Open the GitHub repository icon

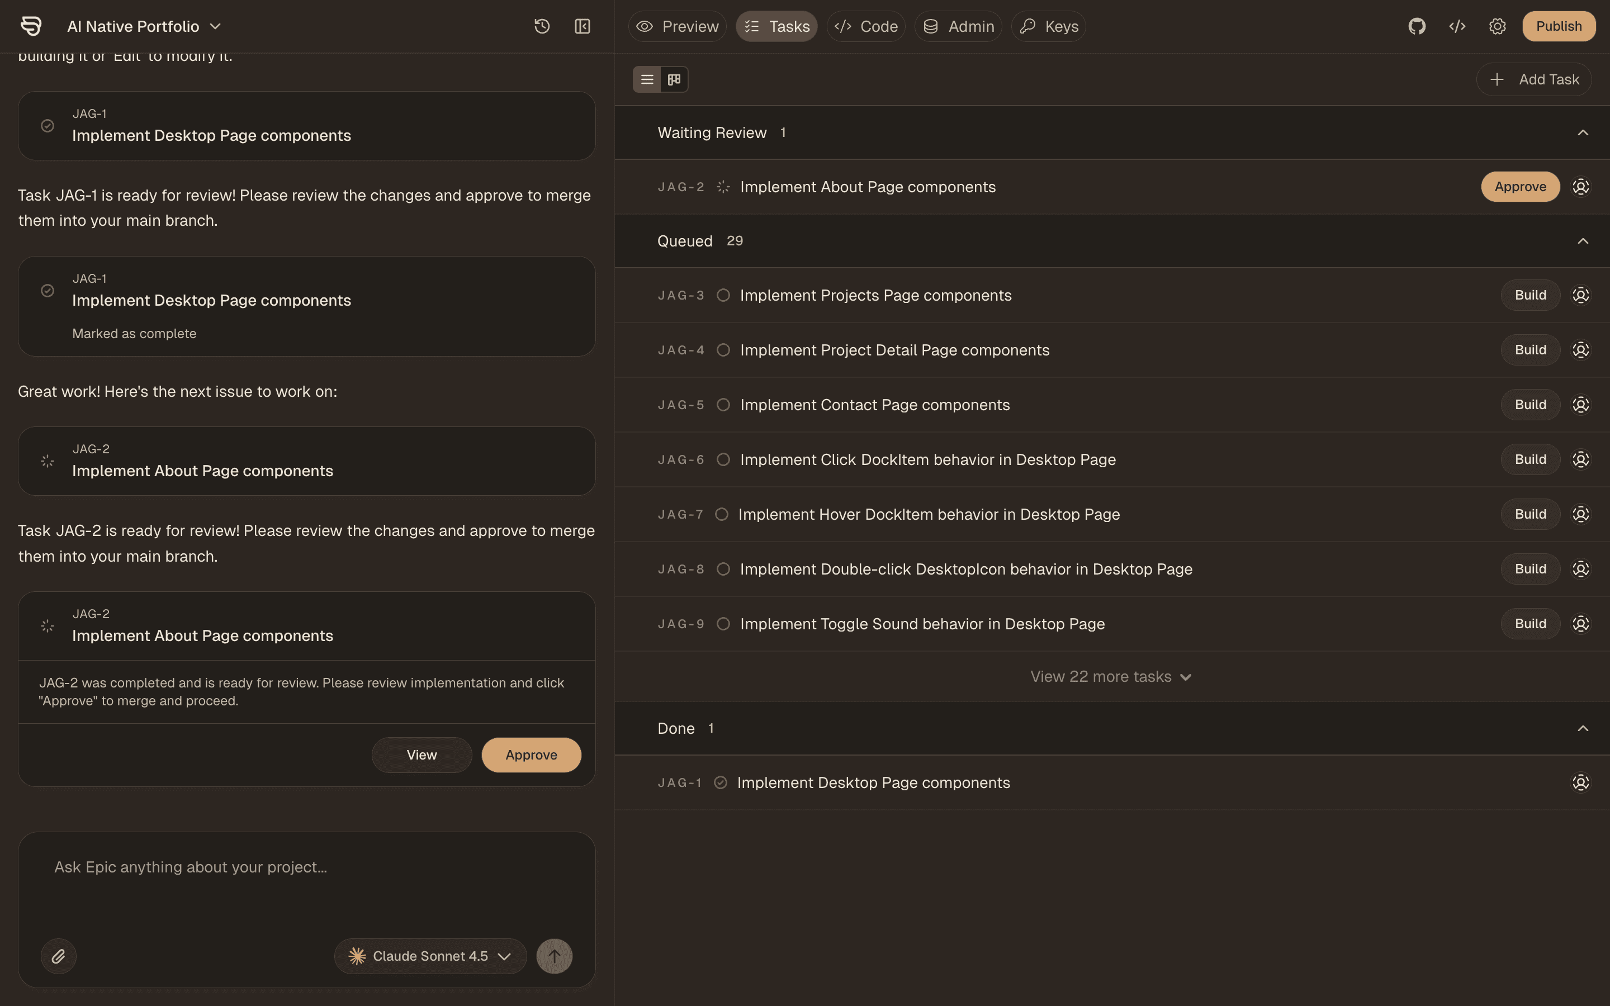1417,26
